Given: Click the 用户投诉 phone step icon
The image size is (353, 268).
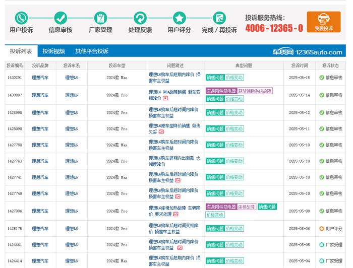Looking at the screenshot, I should point(21,18).
